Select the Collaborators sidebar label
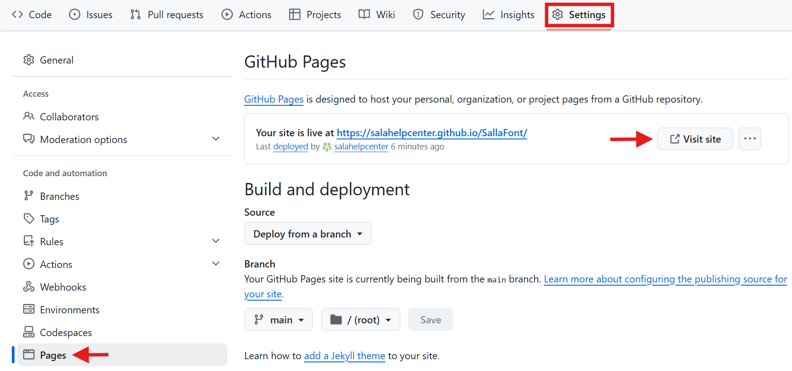792x371 pixels. pyautogui.click(x=69, y=117)
